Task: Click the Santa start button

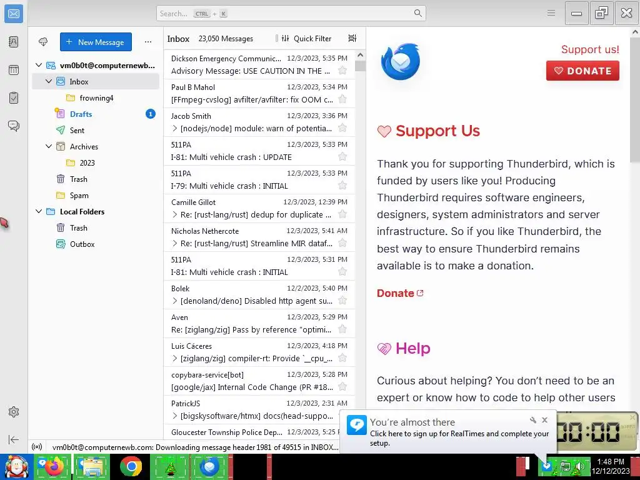Action: (16, 466)
